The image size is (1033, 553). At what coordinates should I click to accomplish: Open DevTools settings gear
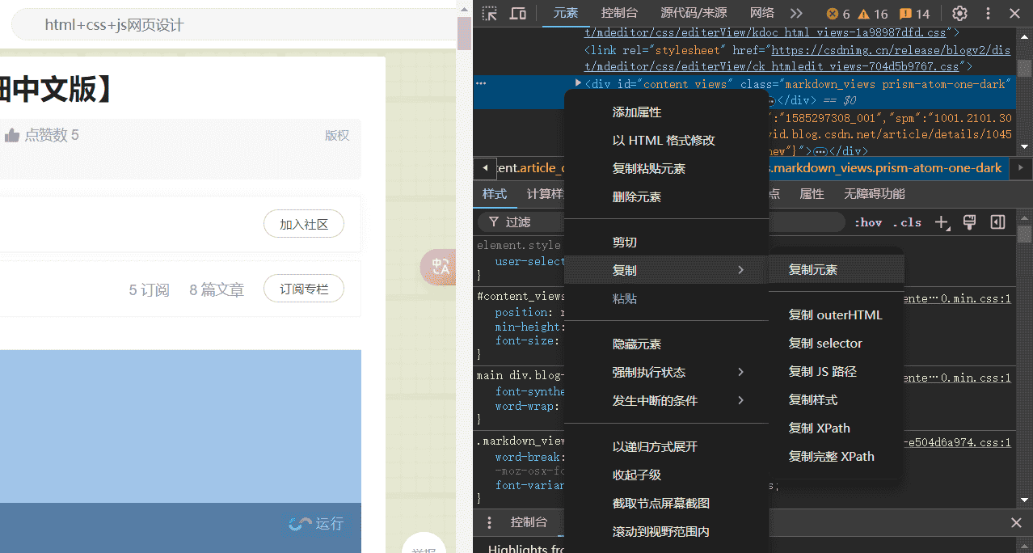[959, 13]
